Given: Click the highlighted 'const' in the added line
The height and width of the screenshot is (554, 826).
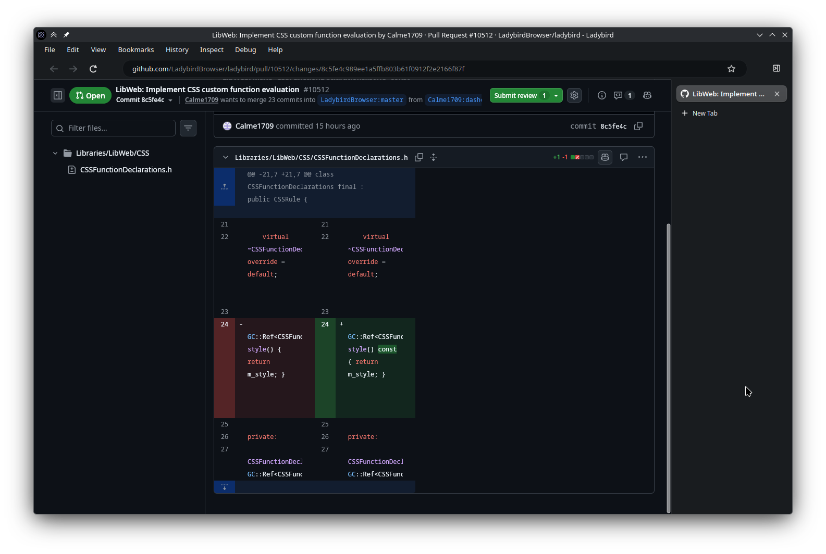Looking at the screenshot, I should (x=387, y=349).
